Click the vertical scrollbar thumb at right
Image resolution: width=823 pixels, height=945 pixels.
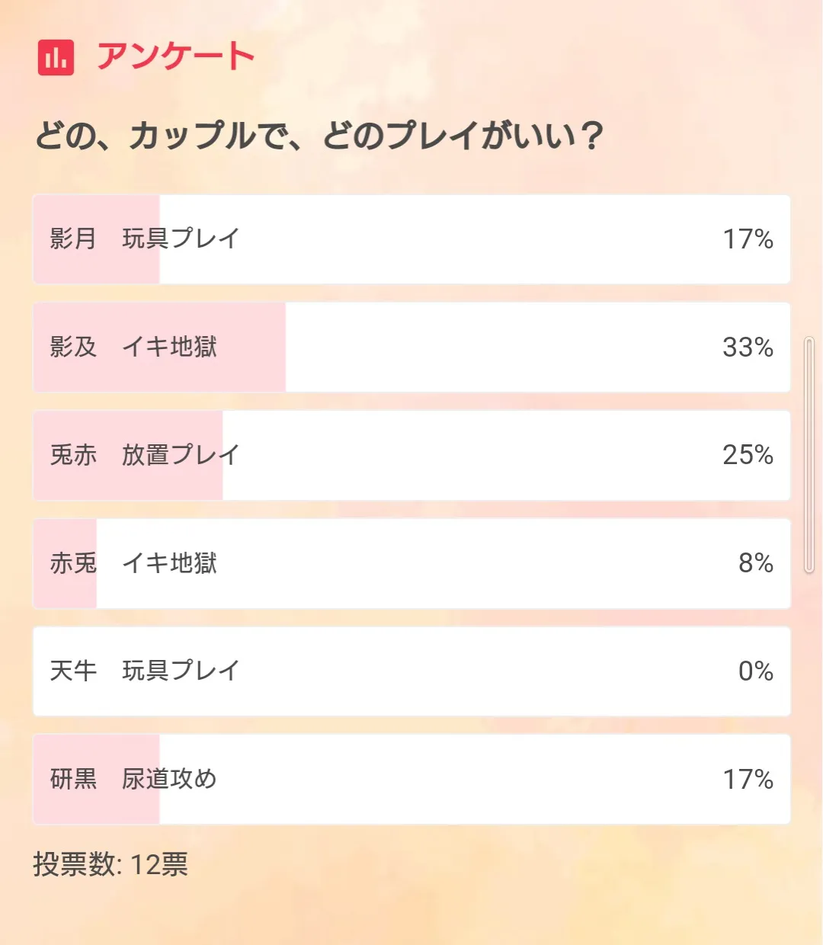809,454
